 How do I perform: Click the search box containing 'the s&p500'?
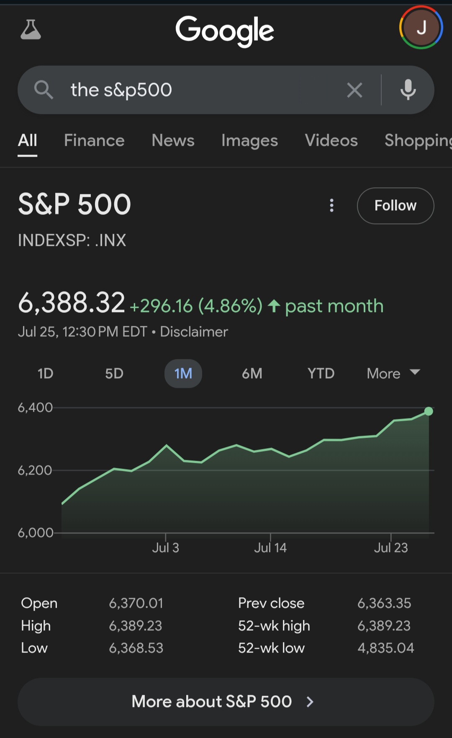click(x=201, y=90)
